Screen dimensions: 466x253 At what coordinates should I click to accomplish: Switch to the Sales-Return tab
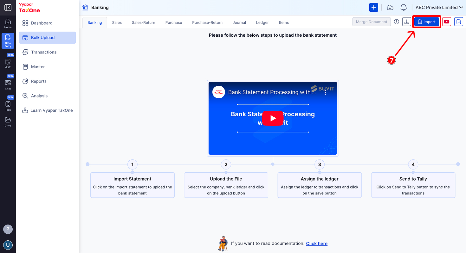(144, 22)
